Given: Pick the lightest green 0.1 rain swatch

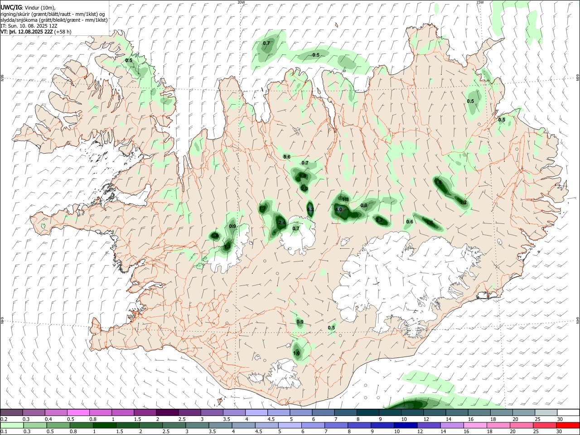Looking at the screenshot, I should 11,425.
